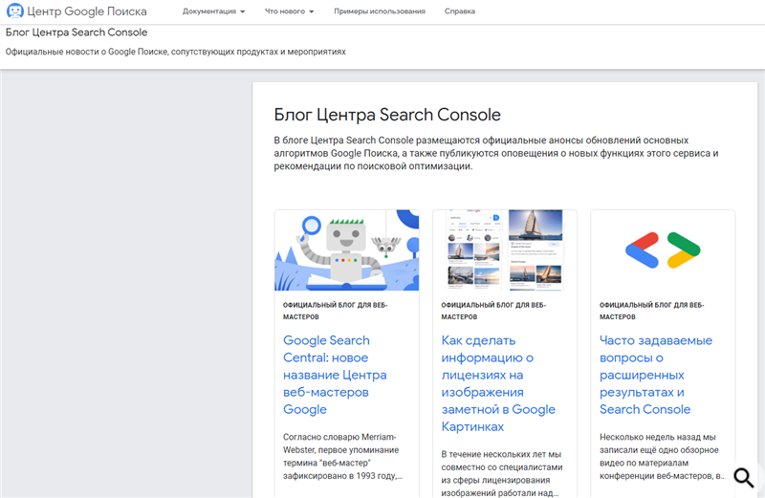Click the colorful developer brackets logo thumbnail
765x498 pixels.
tap(662, 249)
